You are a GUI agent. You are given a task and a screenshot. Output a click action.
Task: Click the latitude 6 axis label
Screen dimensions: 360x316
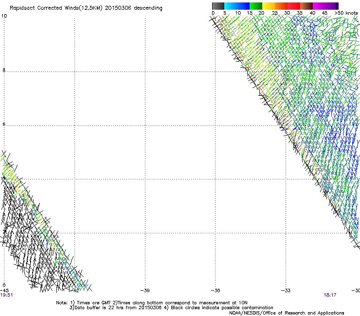(4, 124)
